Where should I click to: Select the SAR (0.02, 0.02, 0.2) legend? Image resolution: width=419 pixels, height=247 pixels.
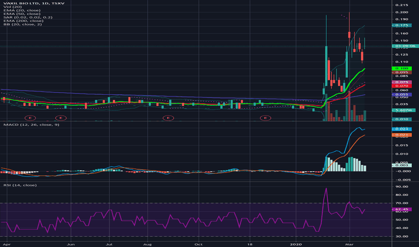pyautogui.click(x=28, y=17)
